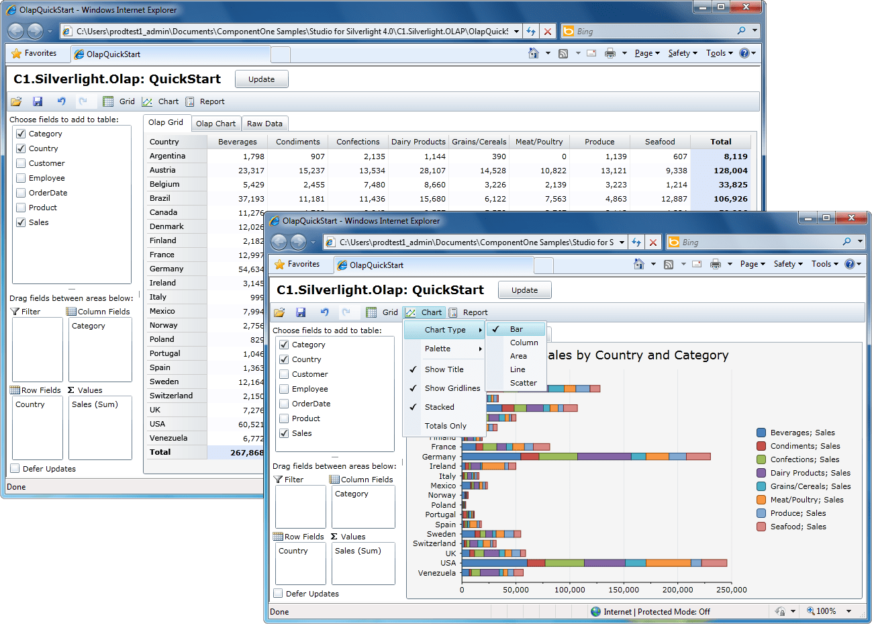
Task: Select the Grid icon in front window toolbar
Action: (x=371, y=312)
